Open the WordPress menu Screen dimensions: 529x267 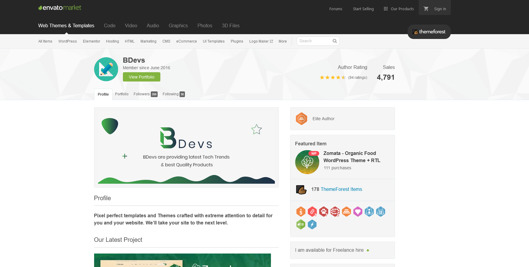pyautogui.click(x=68, y=41)
